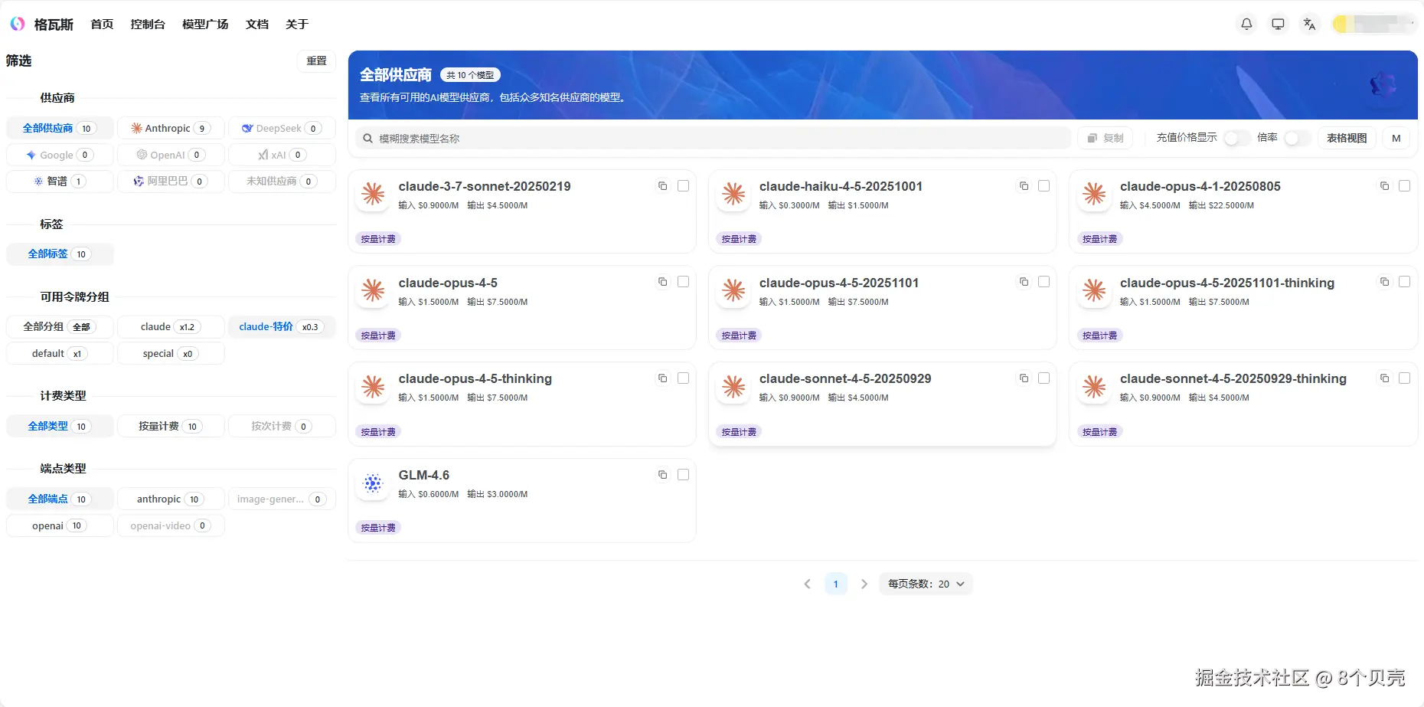Copy claude-opus-4-5-20251101 model name icon
1424x707 pixels.
(x=1024, y=282)
